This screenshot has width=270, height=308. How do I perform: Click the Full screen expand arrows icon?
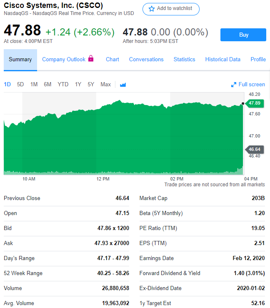[234, 85]
